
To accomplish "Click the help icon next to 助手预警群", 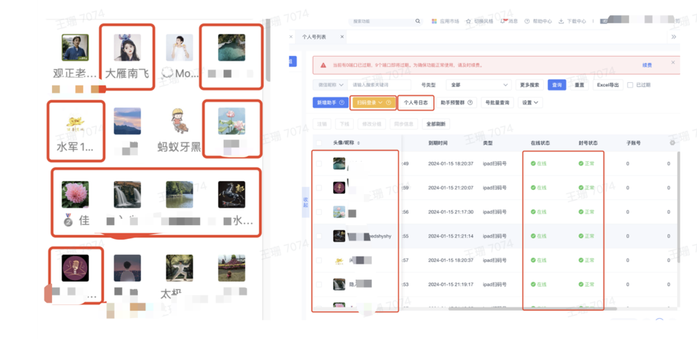I will point(469,102).
